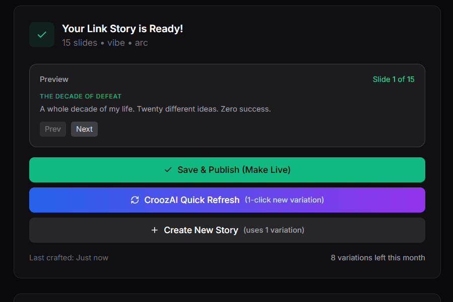Click the green Slide 1 of 15 counter
Viewport: 453px width, 302px height.
tap(394, 79)
